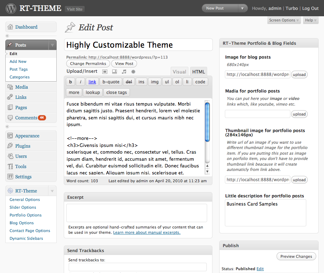Click the ul quicktag button
Screen dimensions: 324x273
point(167,82)
